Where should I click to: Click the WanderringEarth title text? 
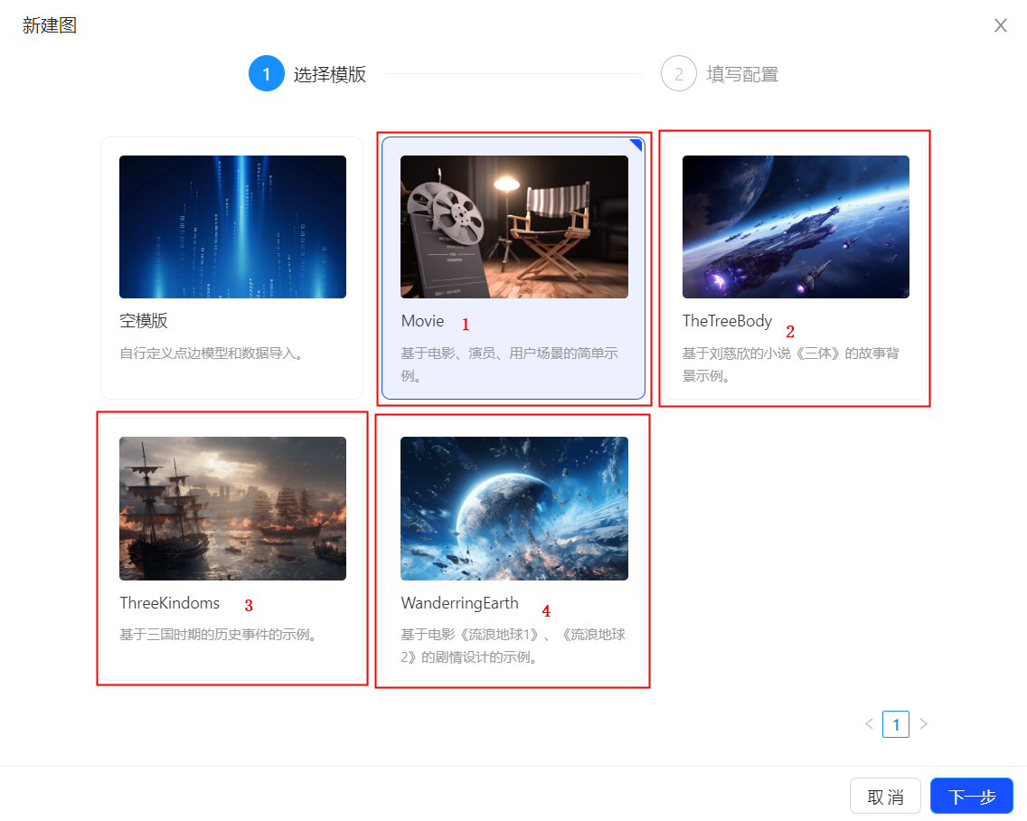pos(460,603)
